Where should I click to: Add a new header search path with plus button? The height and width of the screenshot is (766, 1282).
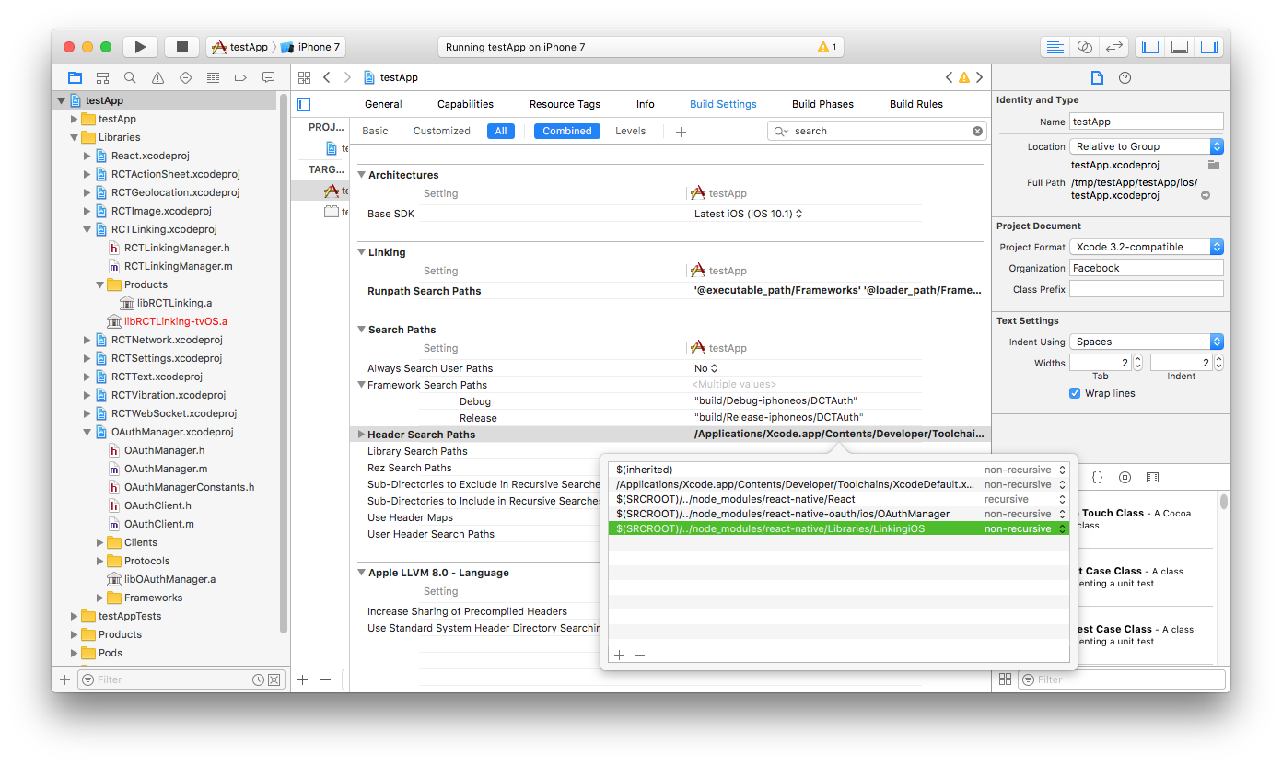click(x=619, y=654)
